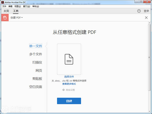Open the 编辑 menu
Screen dimensions: 152x114
point(10,6)
